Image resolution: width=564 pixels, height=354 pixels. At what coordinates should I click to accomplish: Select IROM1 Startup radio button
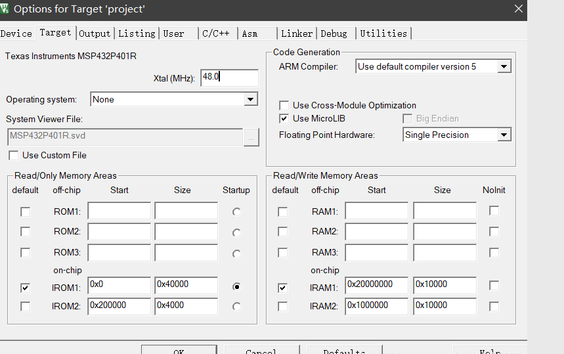[236, 287]
